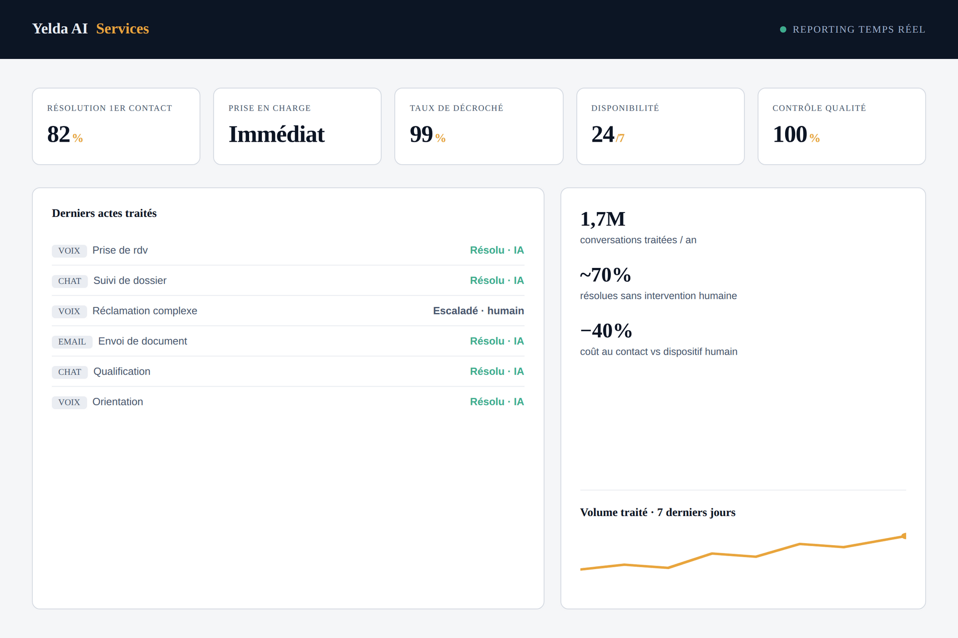958x638 pixels.
Task: Click the ~70% figure
Action: coord(605,275)
